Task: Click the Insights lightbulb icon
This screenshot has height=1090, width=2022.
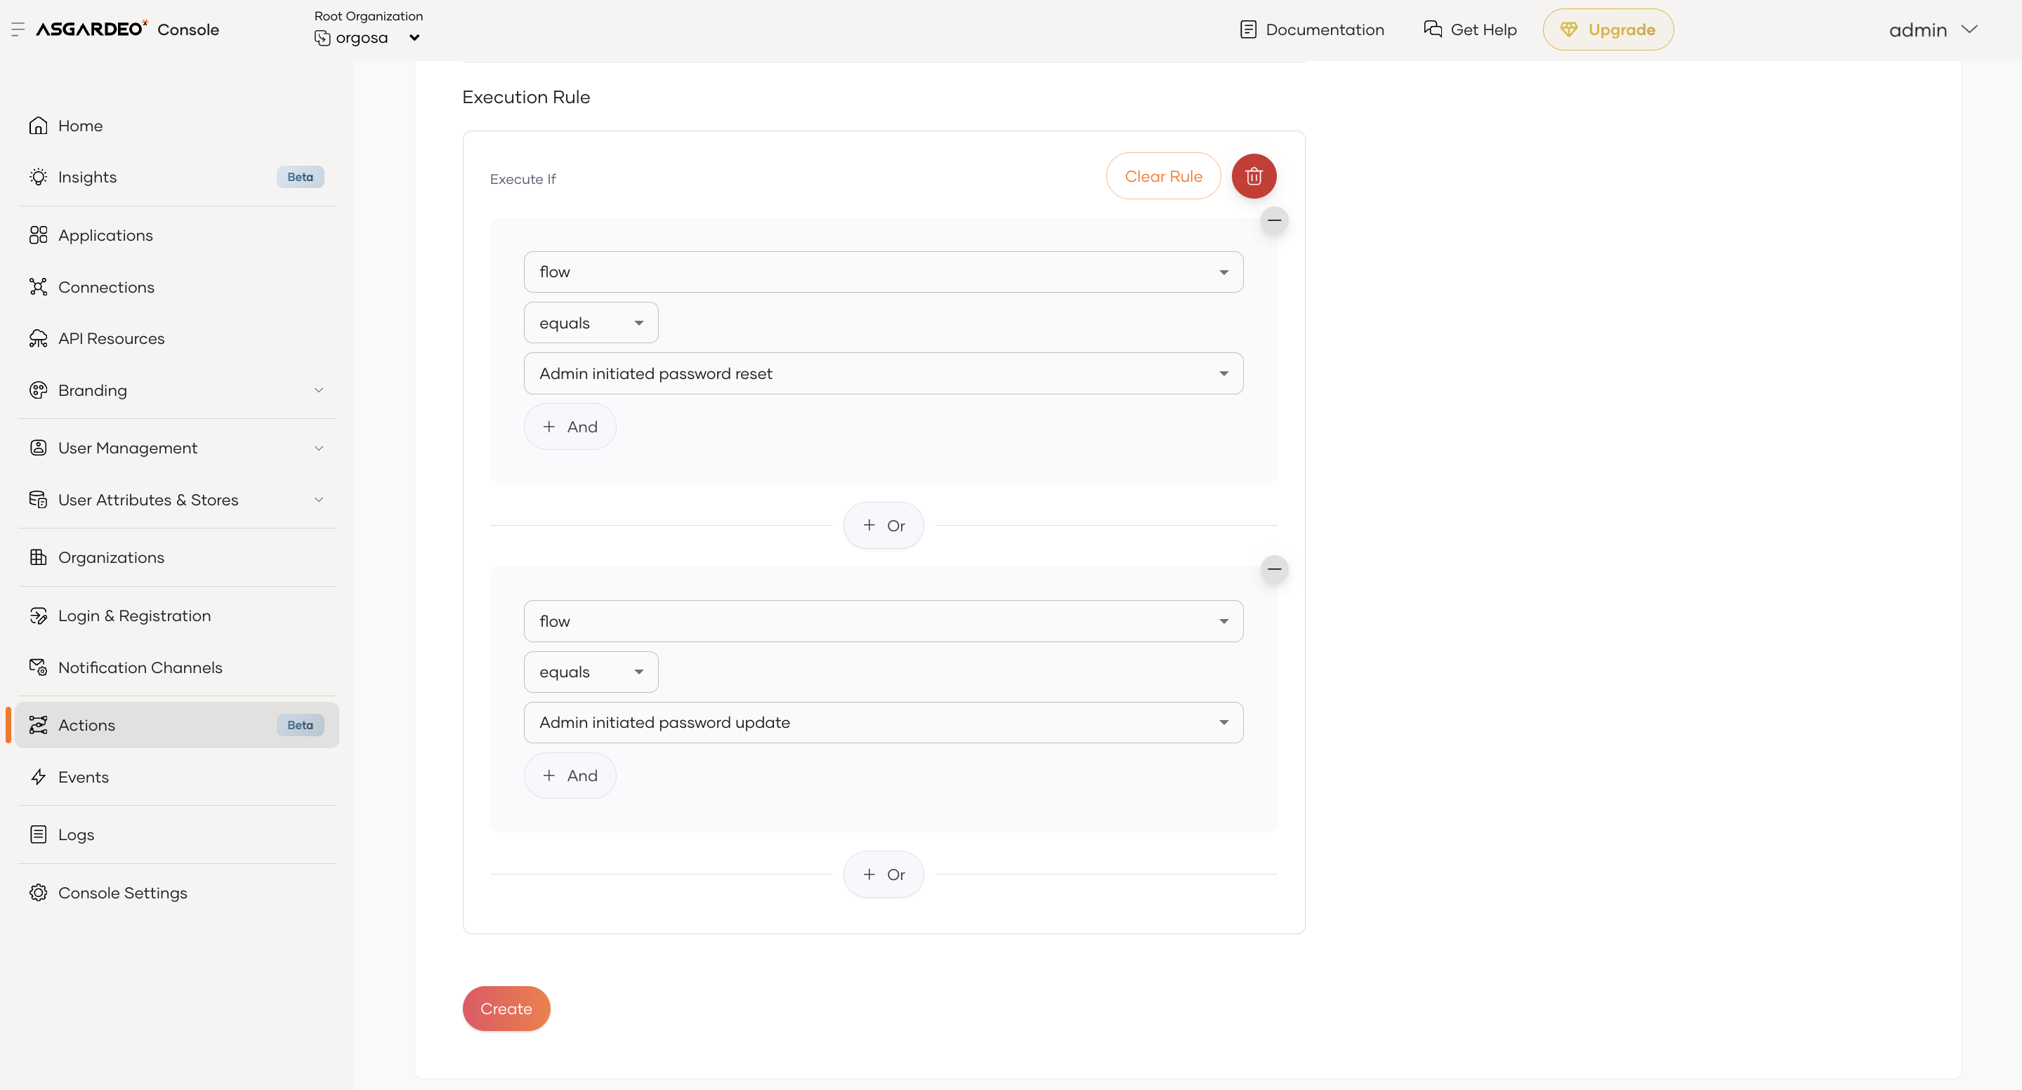Action: (x=38, y=178)
